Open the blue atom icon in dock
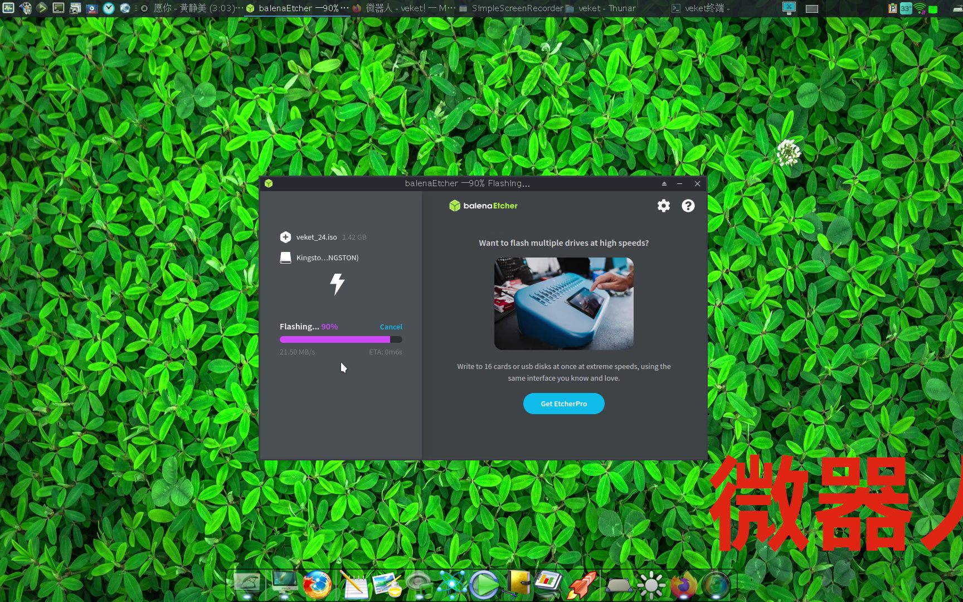Viewport: 963px width, 602px height. (x=452, y=585)
